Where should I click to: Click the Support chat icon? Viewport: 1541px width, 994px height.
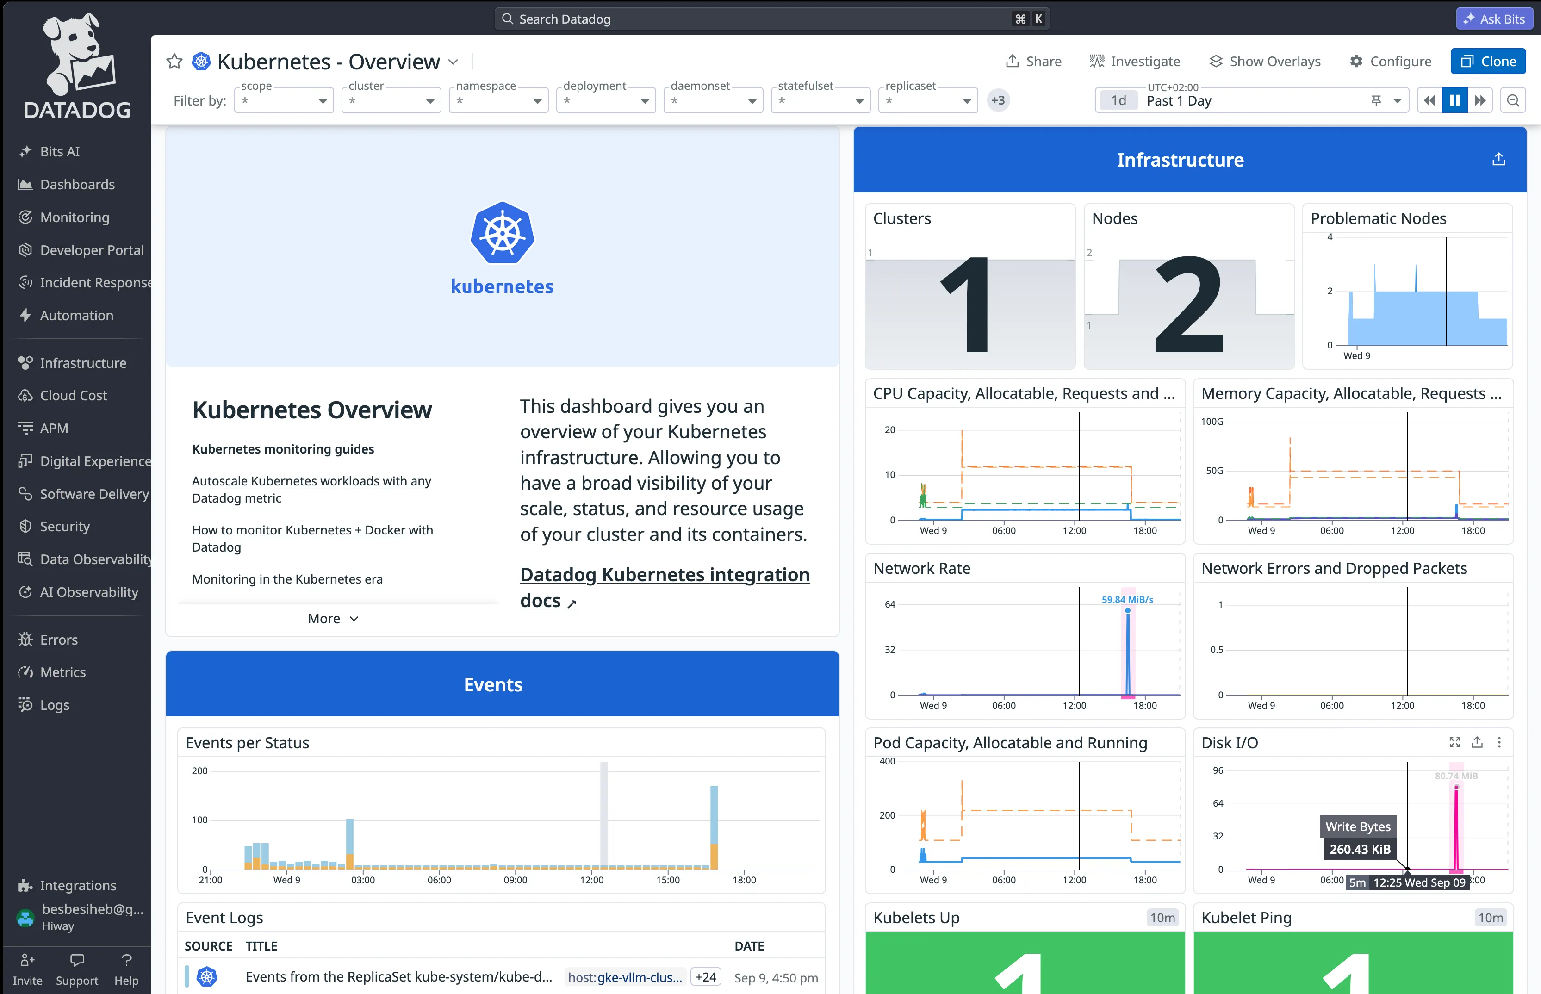[x=77, y=960]
